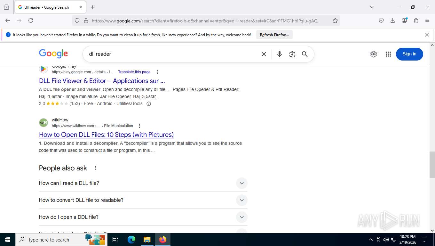This screenshot has width=435, height=246.
Task: Open the Downloads panel
Action: pos(393,20)
